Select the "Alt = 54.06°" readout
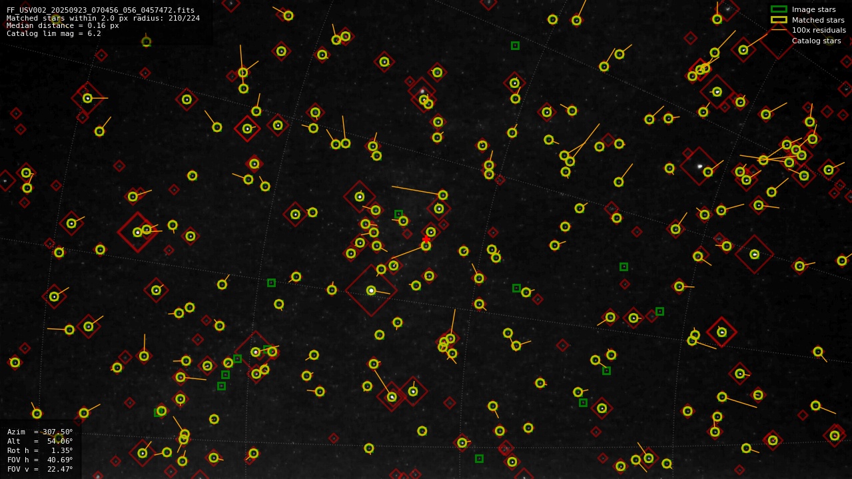 coord(40,441)
